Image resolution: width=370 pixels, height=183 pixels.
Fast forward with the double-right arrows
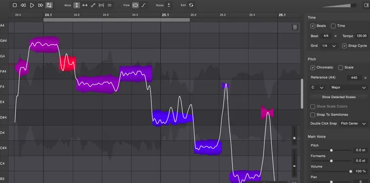(41, 5)
